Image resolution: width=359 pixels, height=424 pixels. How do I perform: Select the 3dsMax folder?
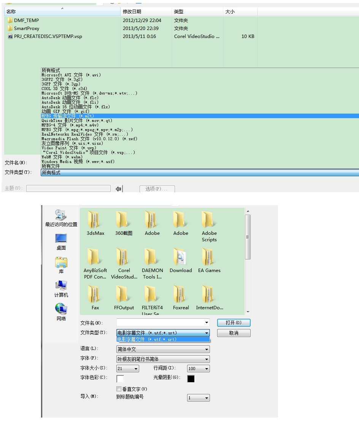pyautogui.click(x=95, y=223)
